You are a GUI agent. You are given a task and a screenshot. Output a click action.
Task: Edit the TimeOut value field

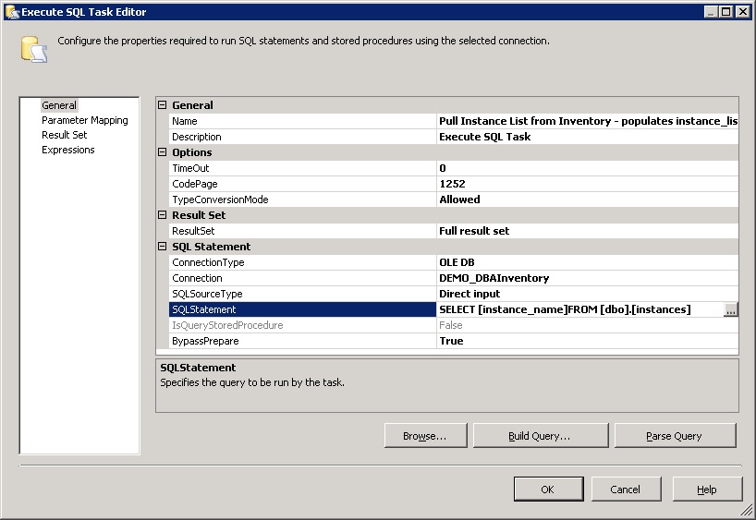(587, 168)
